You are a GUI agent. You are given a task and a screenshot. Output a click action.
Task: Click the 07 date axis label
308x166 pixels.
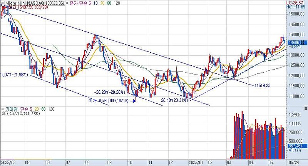pos(68,163)
